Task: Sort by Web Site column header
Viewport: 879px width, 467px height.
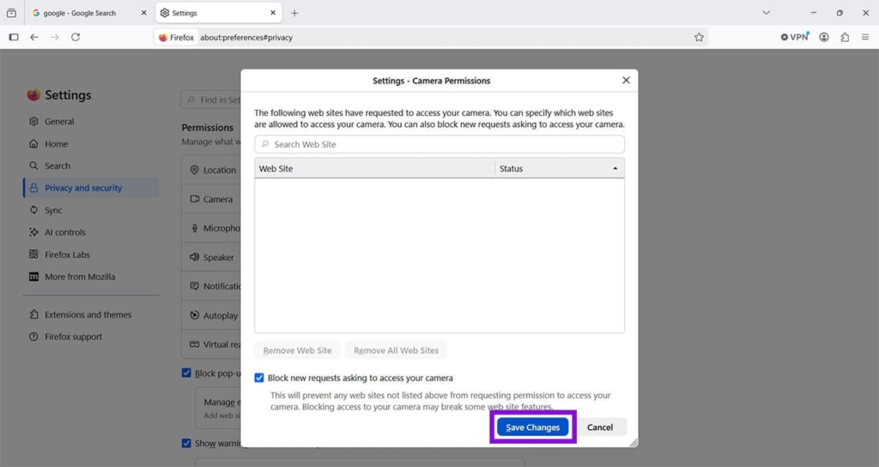Action: coord(374,168)
